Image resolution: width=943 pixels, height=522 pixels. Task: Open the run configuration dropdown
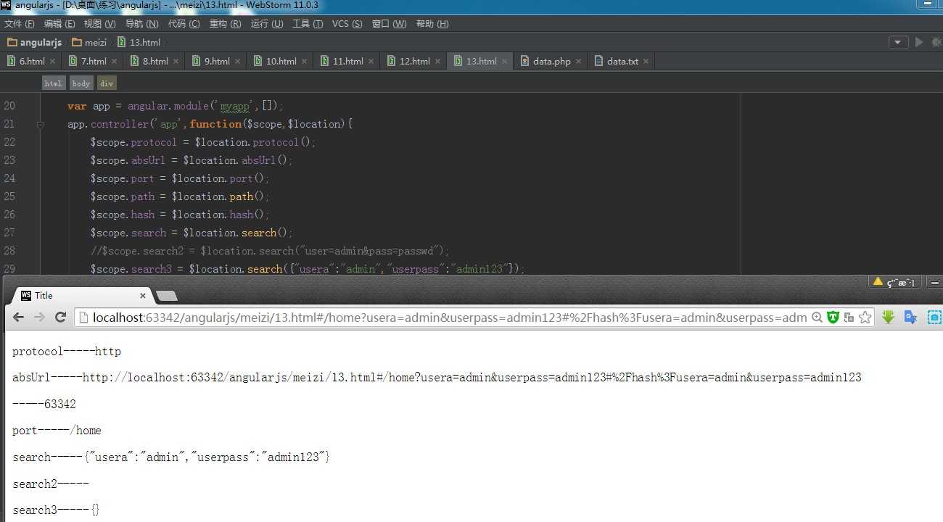pos(899,42)
